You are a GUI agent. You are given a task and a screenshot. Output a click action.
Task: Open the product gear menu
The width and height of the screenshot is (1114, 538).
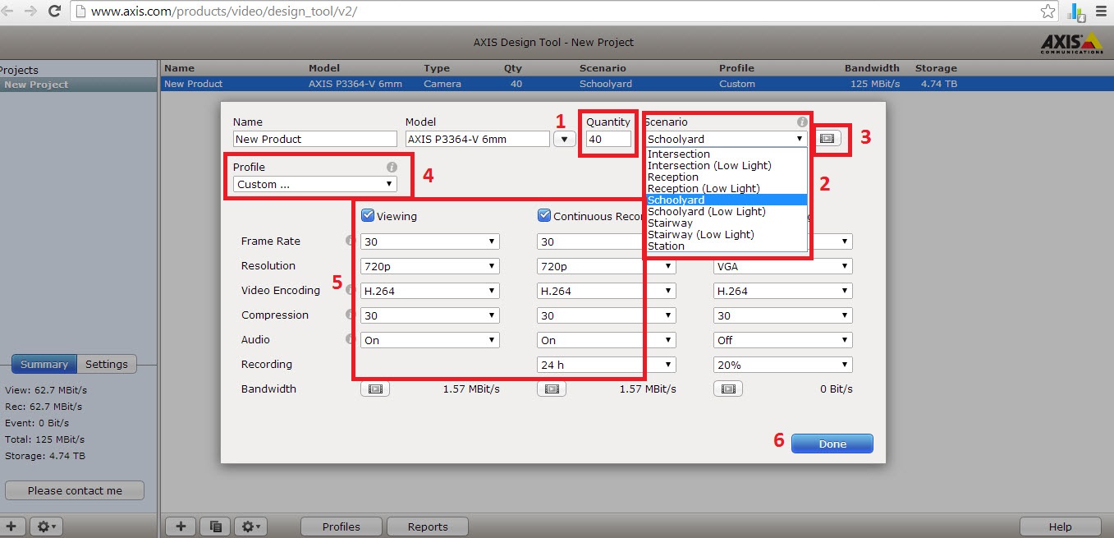click(250, 527)
